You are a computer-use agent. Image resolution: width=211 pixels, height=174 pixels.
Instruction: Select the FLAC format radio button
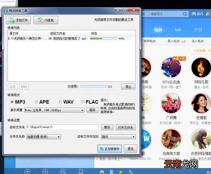pos(83,102)
